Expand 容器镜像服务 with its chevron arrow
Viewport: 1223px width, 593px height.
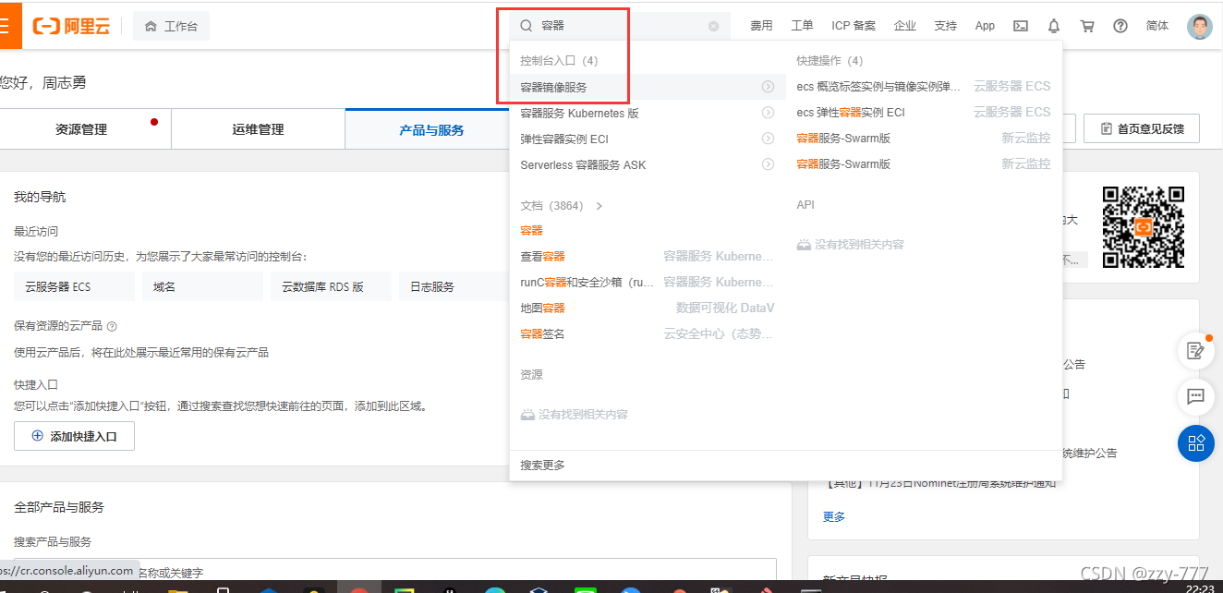pos(768,86)
